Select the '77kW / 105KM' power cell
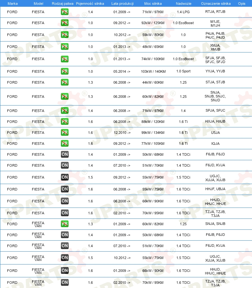This screenshot has height=288, width=252. [x=153, y=144]
